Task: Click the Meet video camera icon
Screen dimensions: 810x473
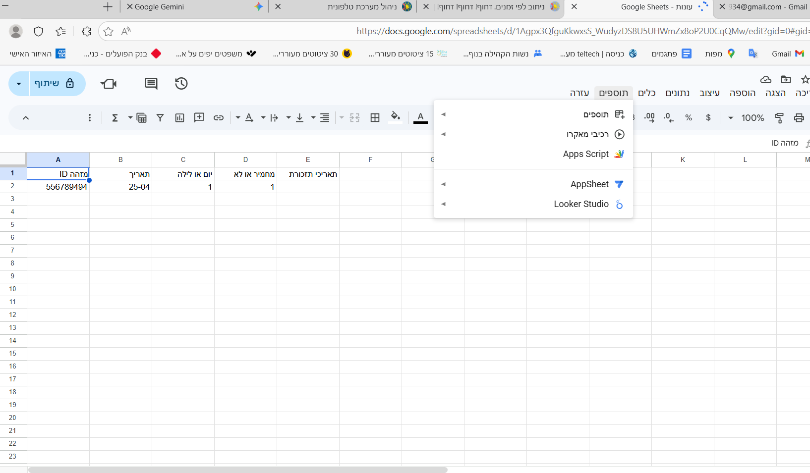Action: click(x=109, y=84)
